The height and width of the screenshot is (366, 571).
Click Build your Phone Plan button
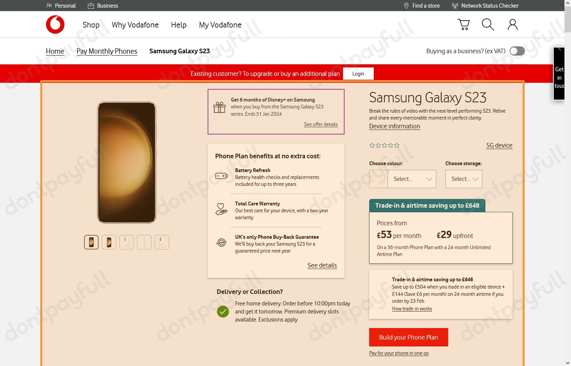pyautogui.click(x=409, y=337)
